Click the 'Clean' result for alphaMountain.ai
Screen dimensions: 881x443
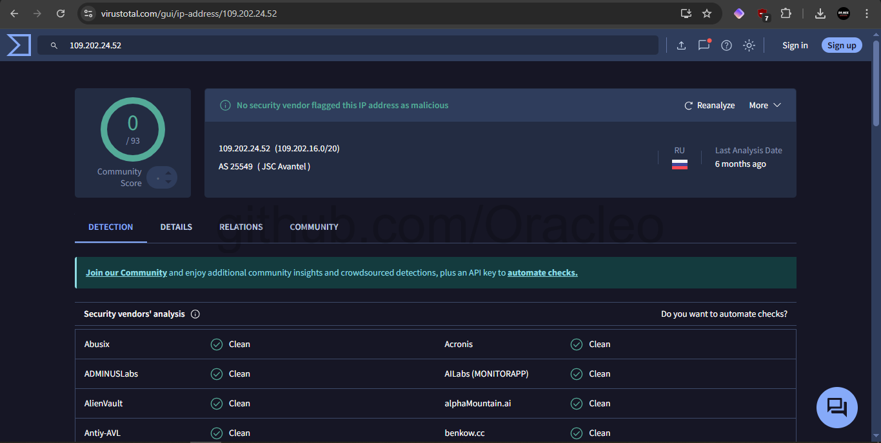point(599,404)
